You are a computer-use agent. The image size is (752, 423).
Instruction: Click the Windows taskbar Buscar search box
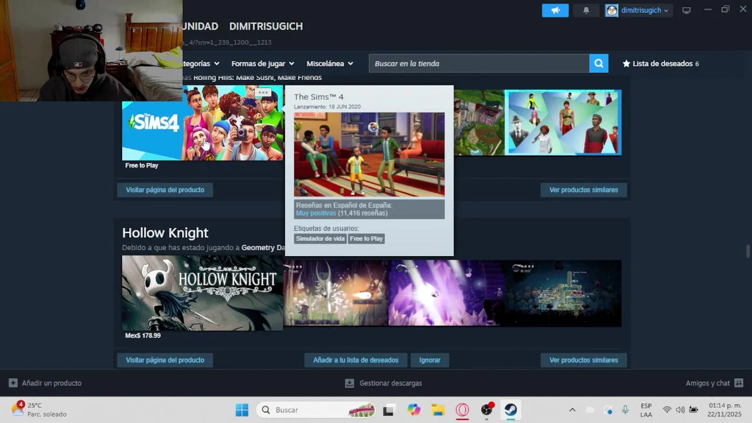(x=317, y=410)
